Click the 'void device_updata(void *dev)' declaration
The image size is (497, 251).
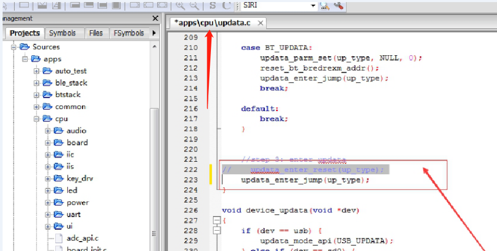290,210
